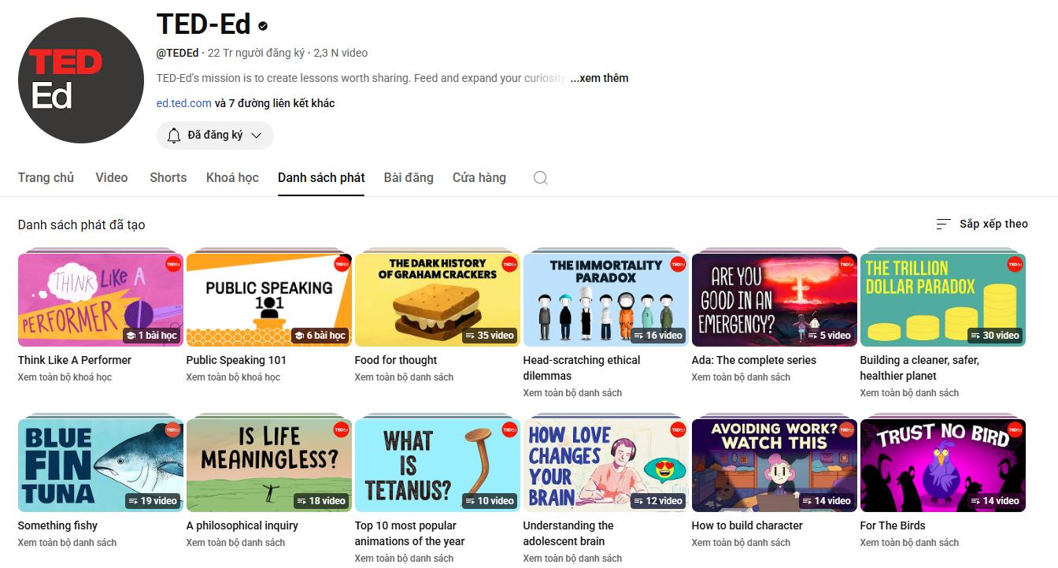Show the 7 other channel links
Screen dimensions: 1058x568
[x=275, y=103]
